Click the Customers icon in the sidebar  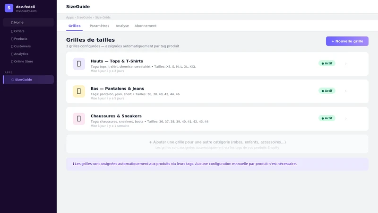click(12, 46)
